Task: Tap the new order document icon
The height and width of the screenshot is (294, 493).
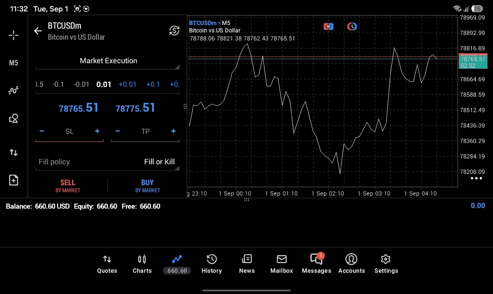Action: (x=13, y=180)
